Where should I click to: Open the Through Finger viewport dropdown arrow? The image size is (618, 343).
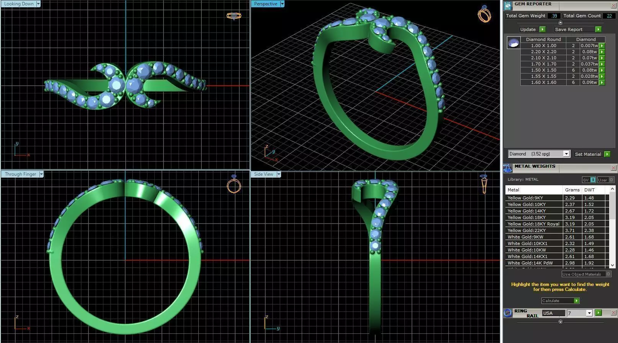tap(41, 174)
